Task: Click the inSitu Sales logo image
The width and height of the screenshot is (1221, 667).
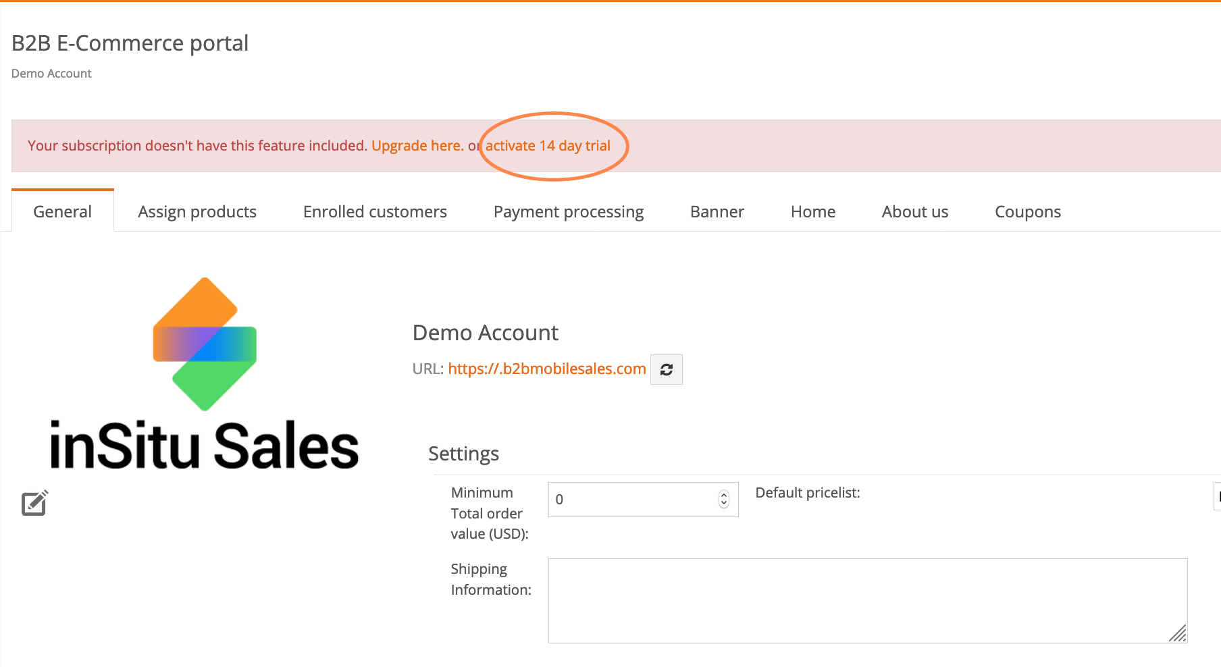Action: 205,375
